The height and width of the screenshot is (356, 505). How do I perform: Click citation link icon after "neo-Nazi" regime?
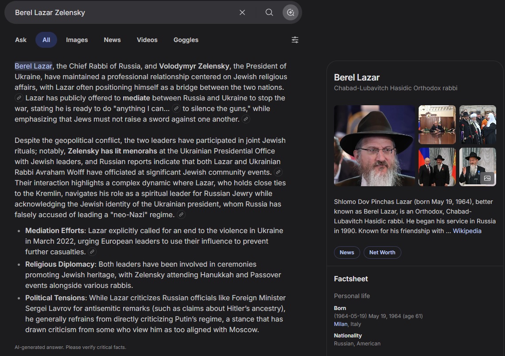pos(181,215)
